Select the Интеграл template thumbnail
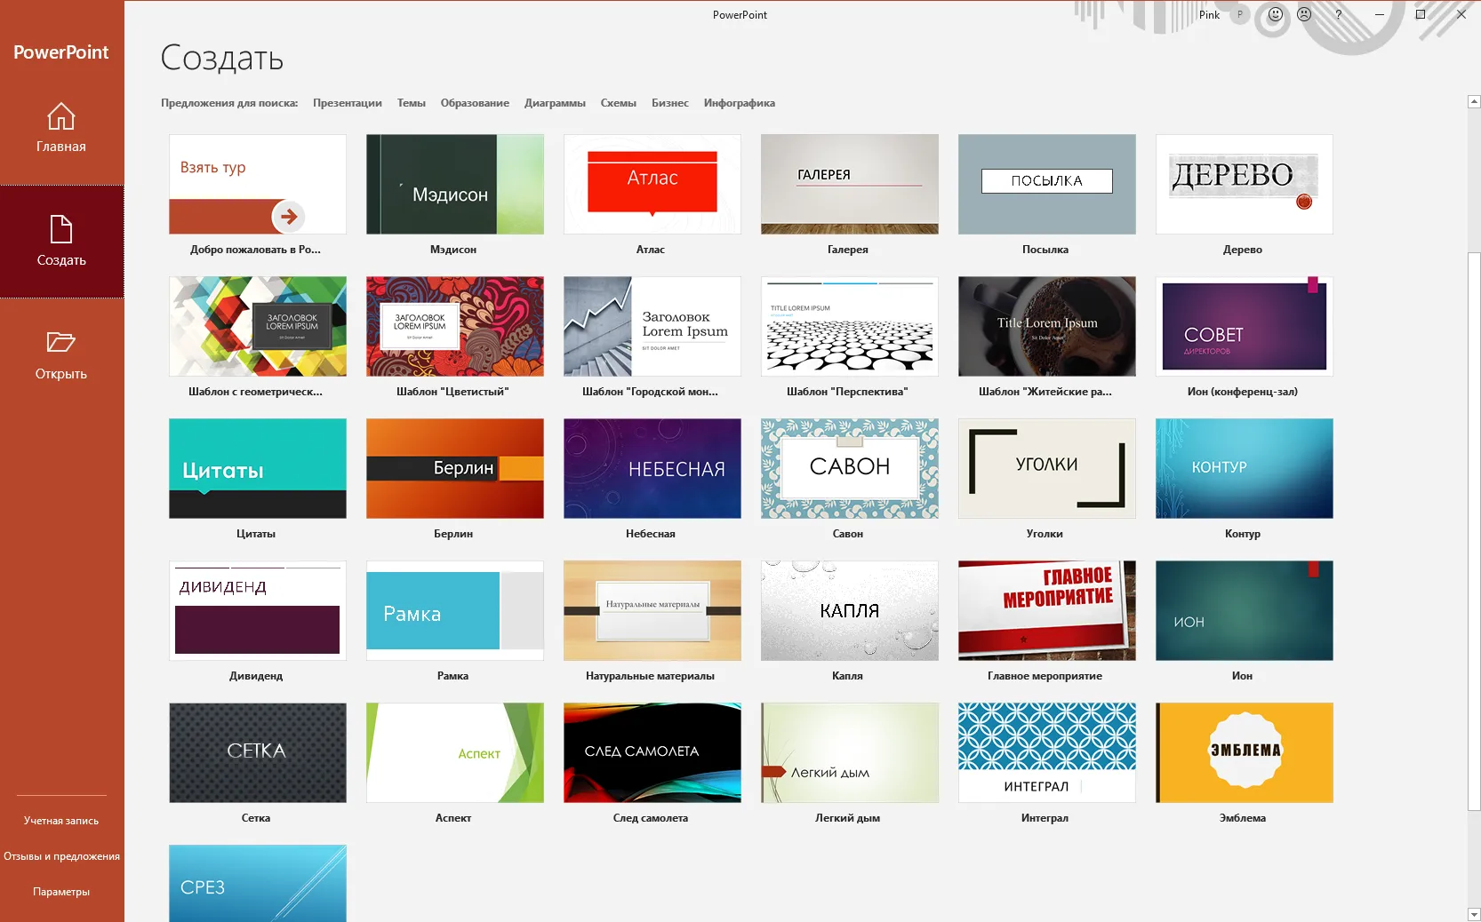The image size is (1481, 922). [x=1047, y=753]
